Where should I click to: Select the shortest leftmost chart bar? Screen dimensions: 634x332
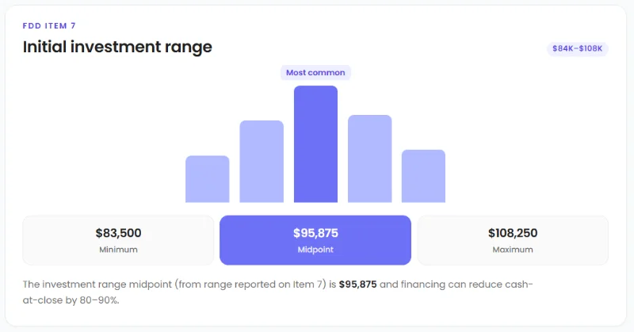coord(208,179)
